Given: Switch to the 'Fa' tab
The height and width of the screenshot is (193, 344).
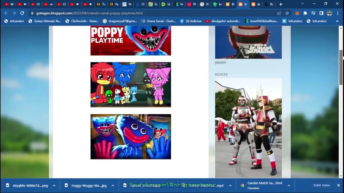Looking at the screenshot, I should (x=114, y=4).
